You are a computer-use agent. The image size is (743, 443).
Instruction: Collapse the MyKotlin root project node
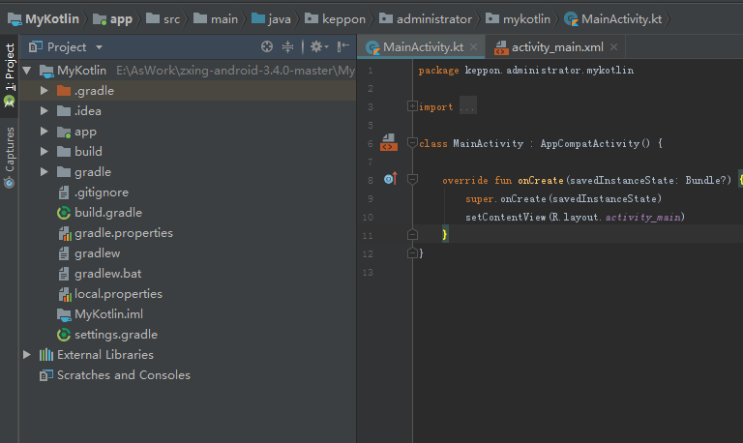pyautogui.click(x=26, y=71)
